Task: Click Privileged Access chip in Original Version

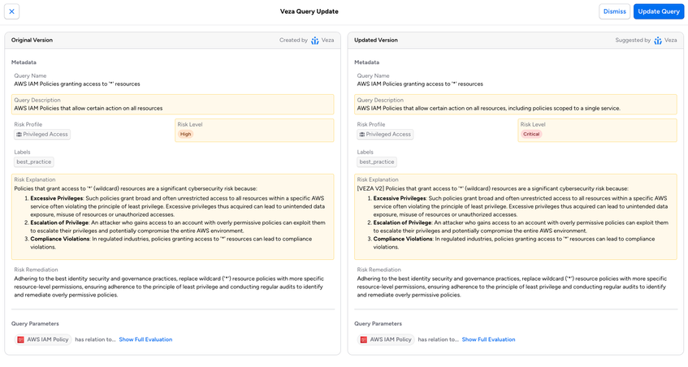Action: pyautogui.click(x=42, y=134)
